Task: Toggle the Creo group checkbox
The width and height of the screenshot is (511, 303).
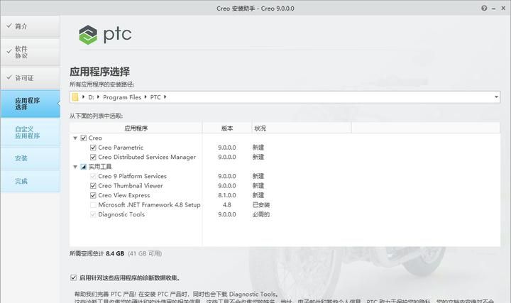Action: point(84,138)
